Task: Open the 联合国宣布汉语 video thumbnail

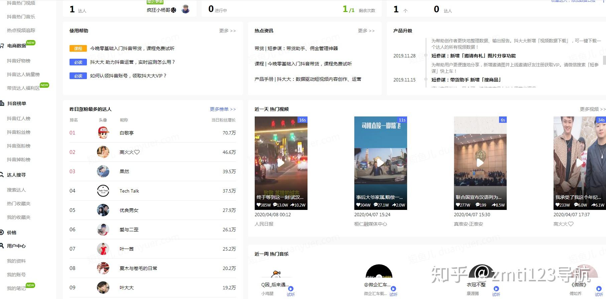Action: click(480, 163)
